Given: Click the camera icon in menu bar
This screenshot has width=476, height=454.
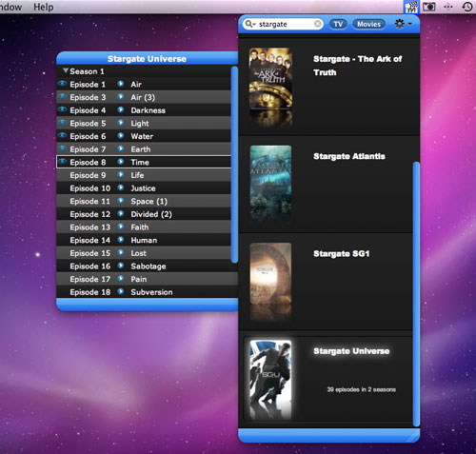Looking at the screenshot, I should tap(428, 7).
